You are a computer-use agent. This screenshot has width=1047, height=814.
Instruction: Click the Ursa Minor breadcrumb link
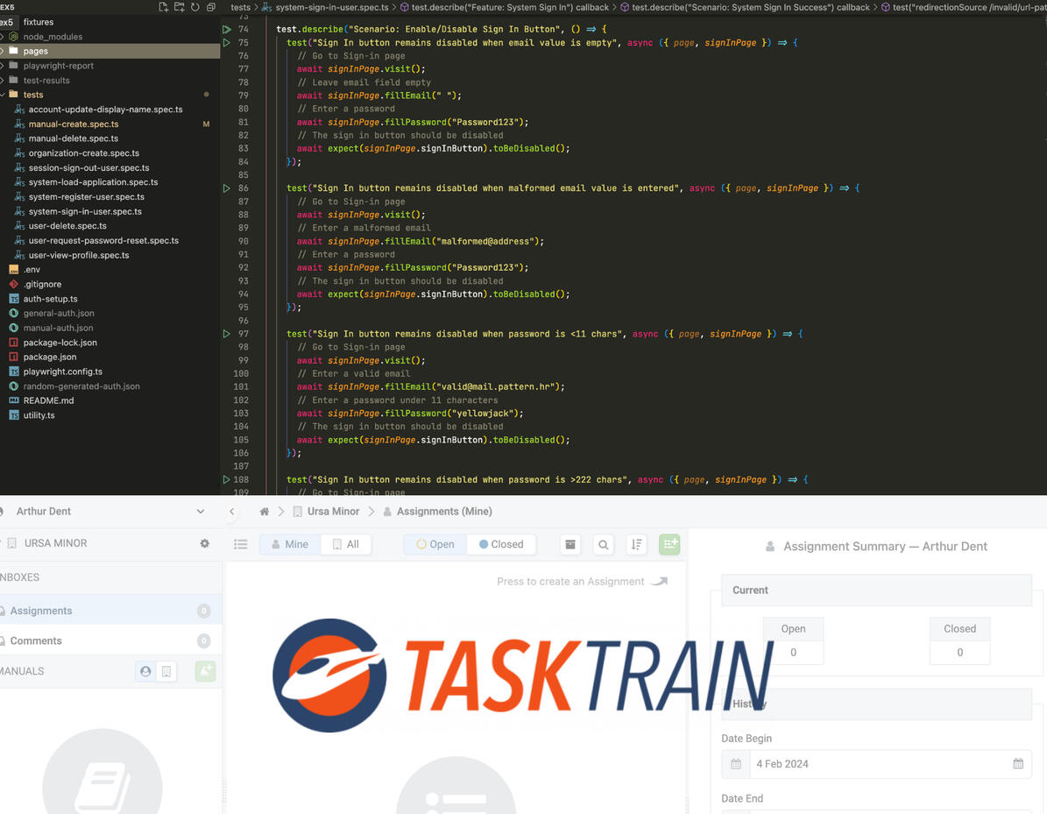click(333, 512)
